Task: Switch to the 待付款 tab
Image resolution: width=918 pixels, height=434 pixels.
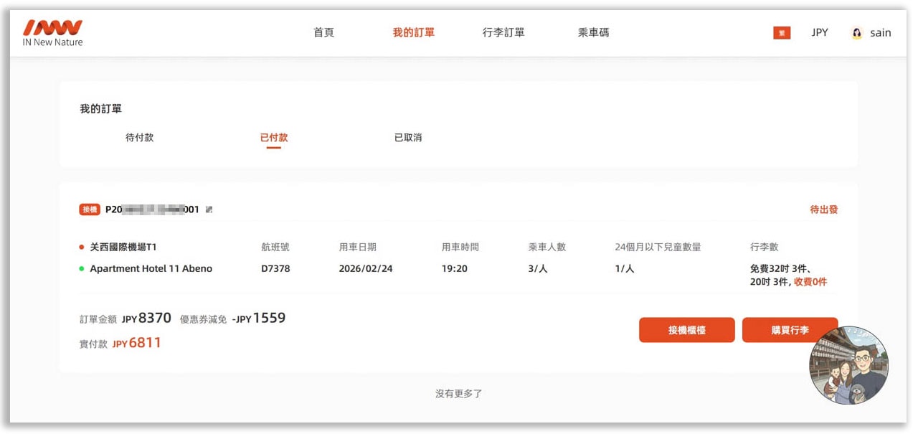Action: [x=139, y=137]
